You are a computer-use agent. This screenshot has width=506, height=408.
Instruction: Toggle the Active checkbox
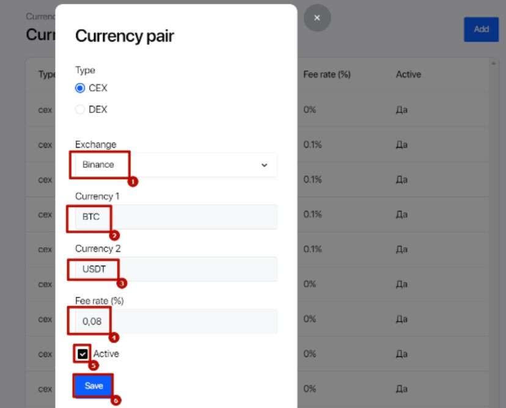pyautogui.click(x=82, y=354)
